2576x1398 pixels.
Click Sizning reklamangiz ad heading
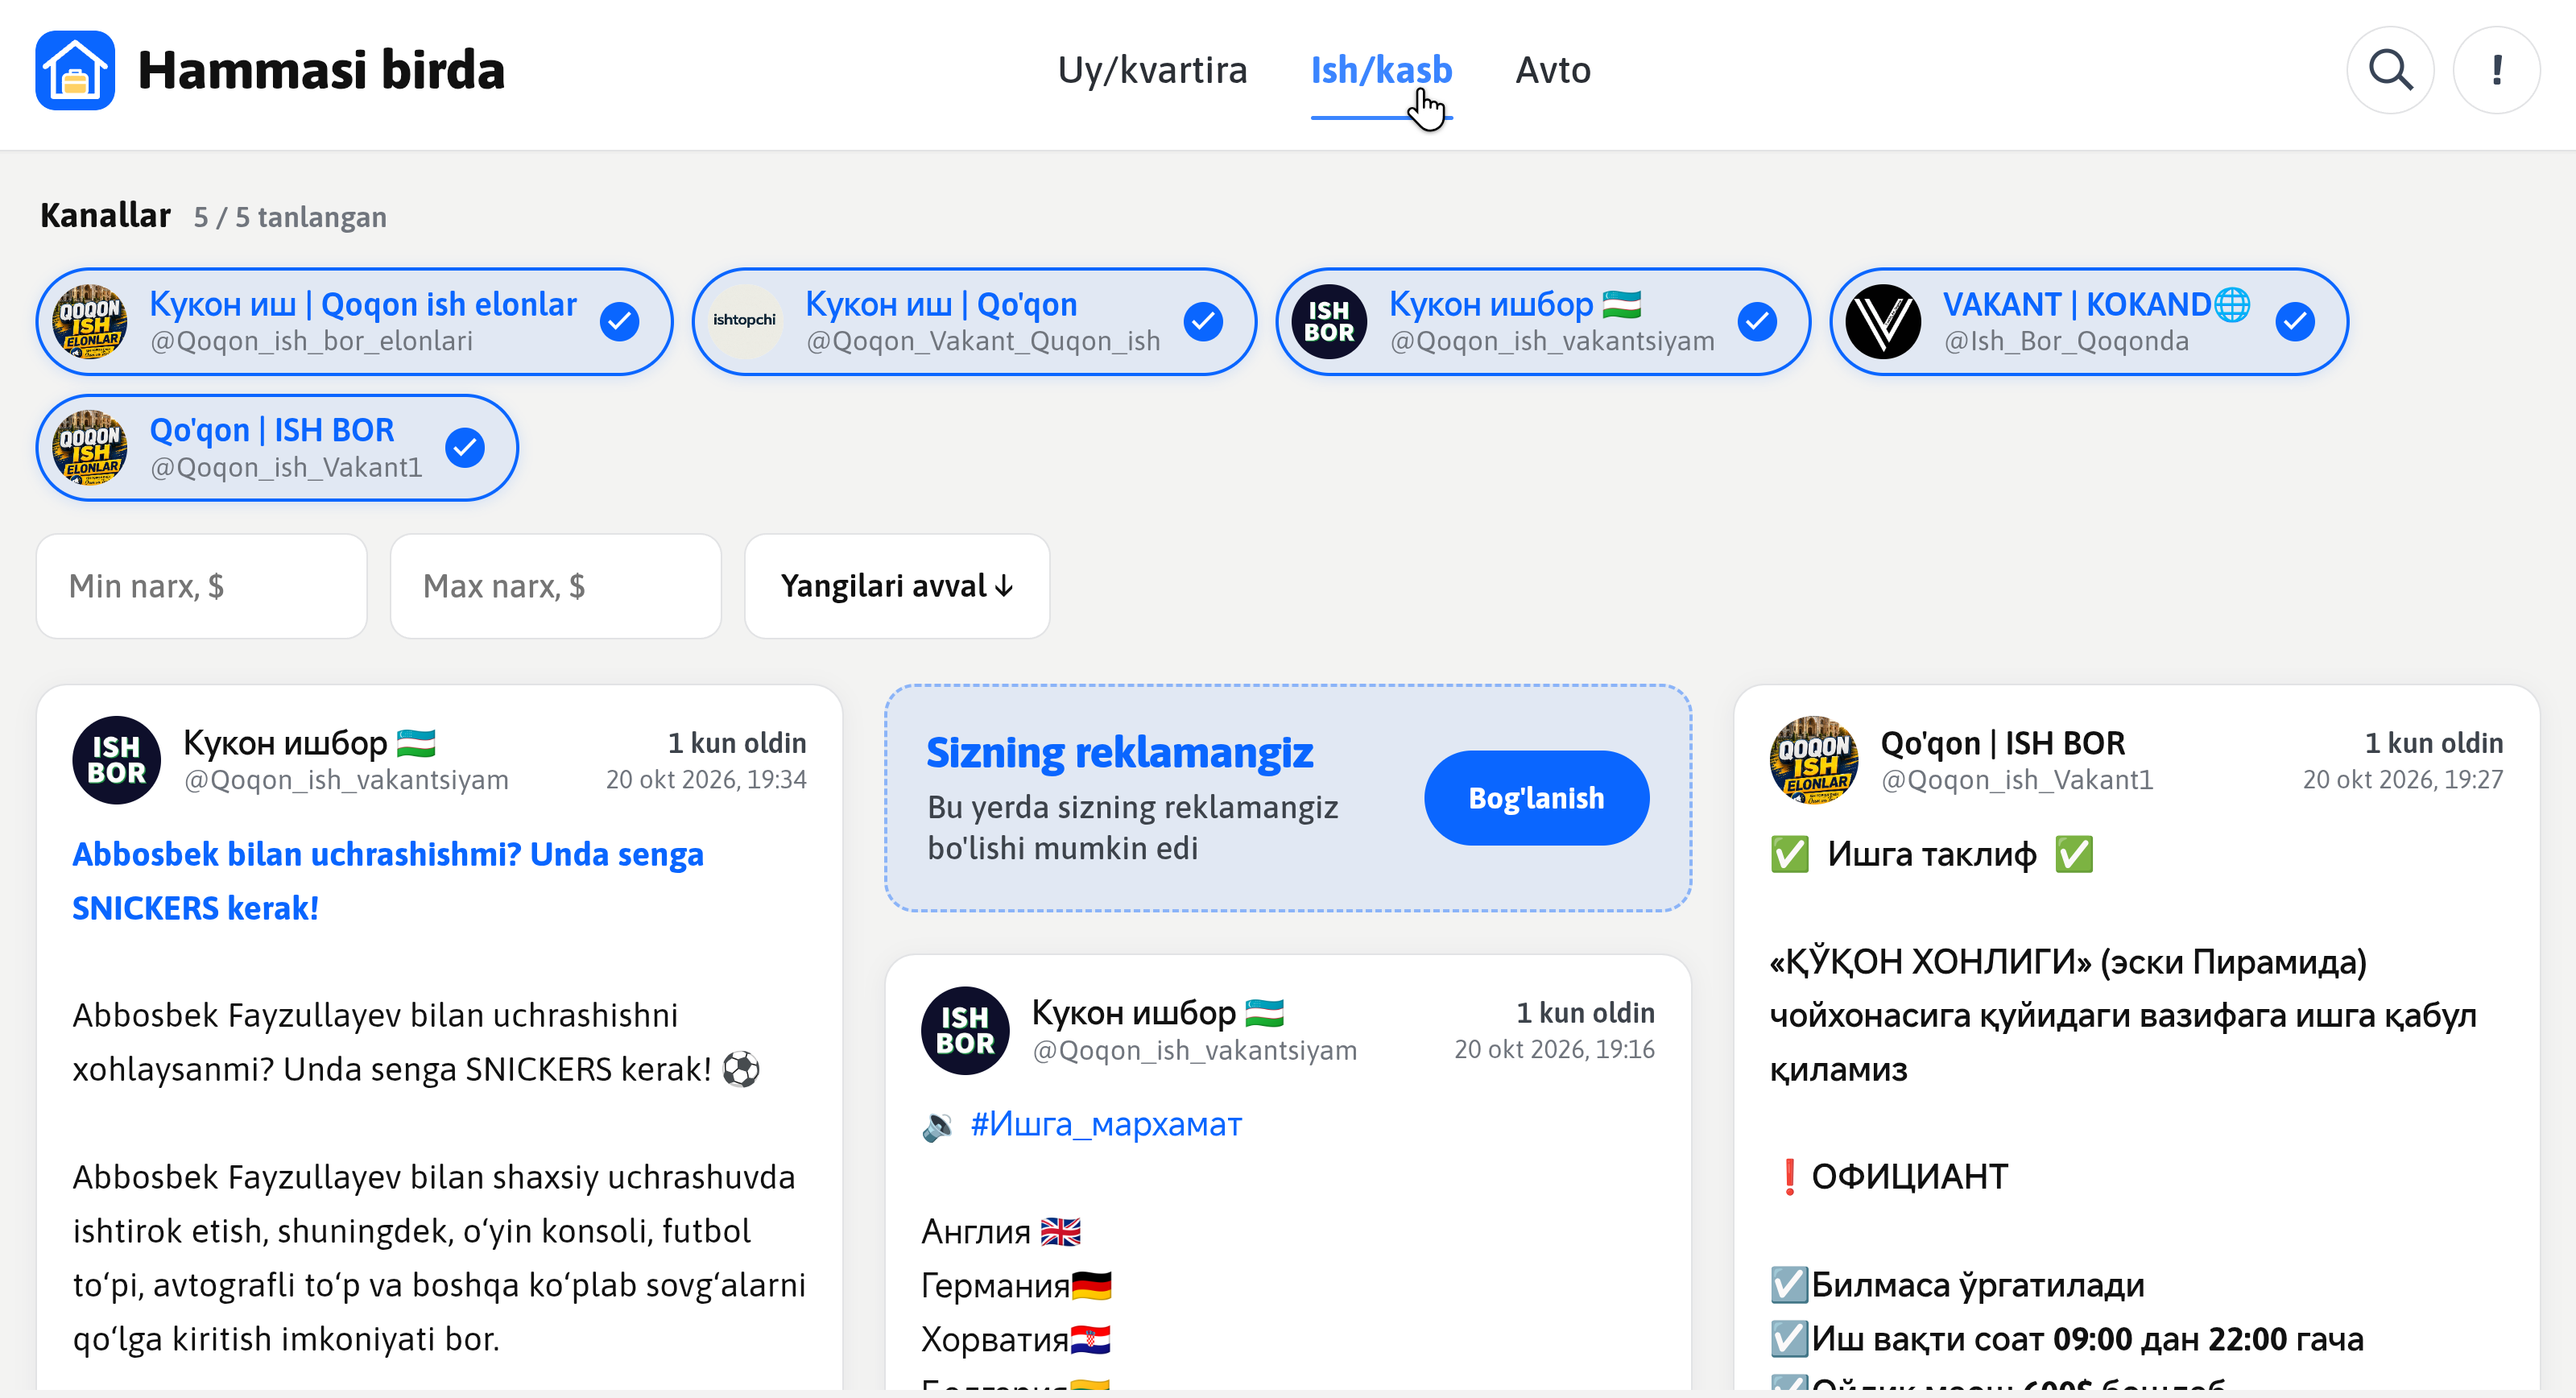(x=1119, y=752)
